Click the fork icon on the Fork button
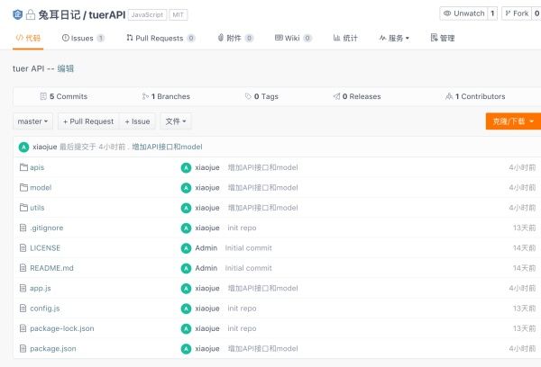541x367 pixels. (x=508, y=13)
